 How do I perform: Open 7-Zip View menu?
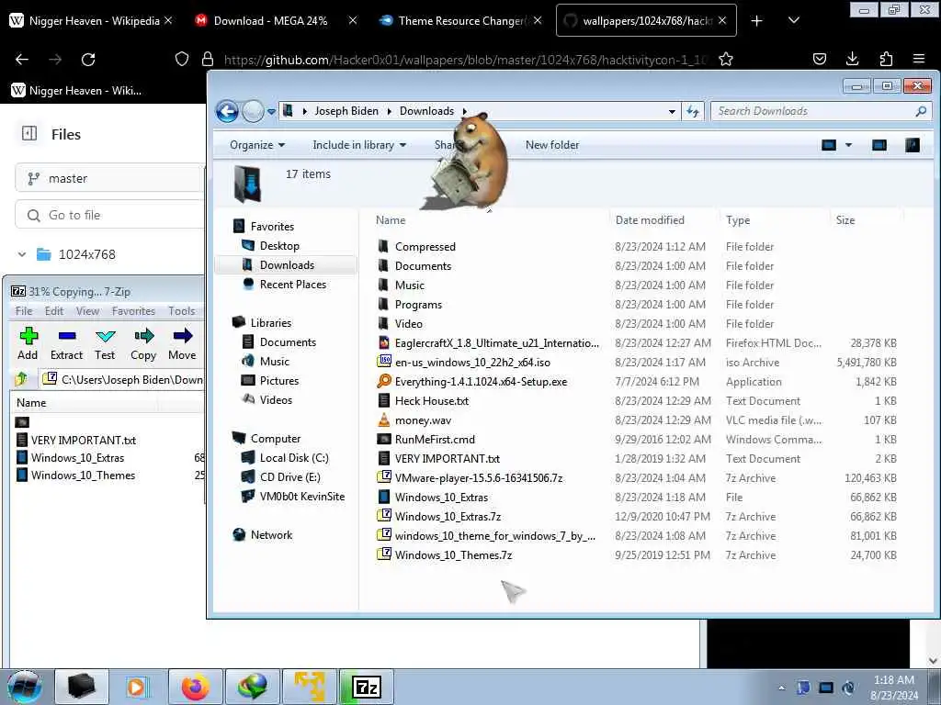point(87,310)
